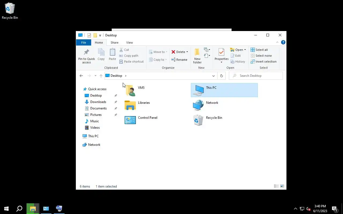Viewport: 343px width, 214px height.
Task: Refresh the Desktop folder view
Action: (x=221, y=76)
